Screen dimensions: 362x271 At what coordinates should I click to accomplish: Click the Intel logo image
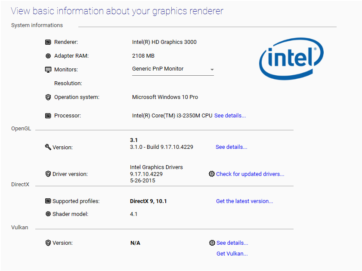click(291, 58)
